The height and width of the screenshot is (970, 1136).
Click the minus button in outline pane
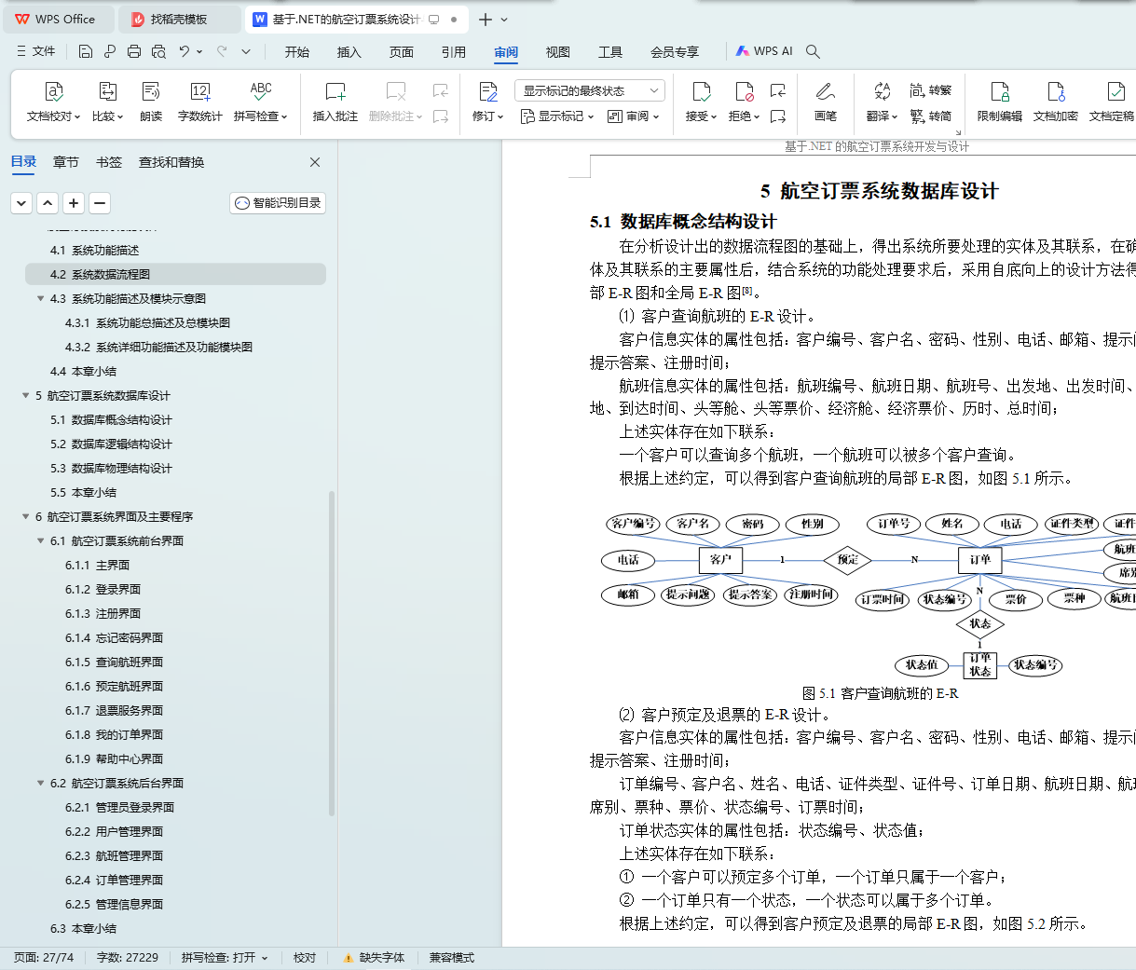100,203
